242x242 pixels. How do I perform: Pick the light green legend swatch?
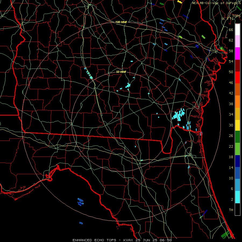[x=237, y=149]
